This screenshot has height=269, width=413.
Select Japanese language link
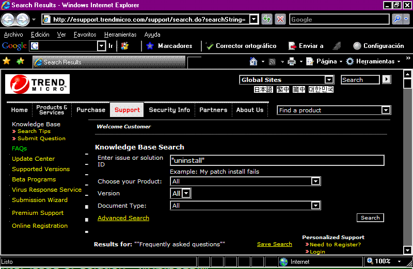click(x=263, y=89)
